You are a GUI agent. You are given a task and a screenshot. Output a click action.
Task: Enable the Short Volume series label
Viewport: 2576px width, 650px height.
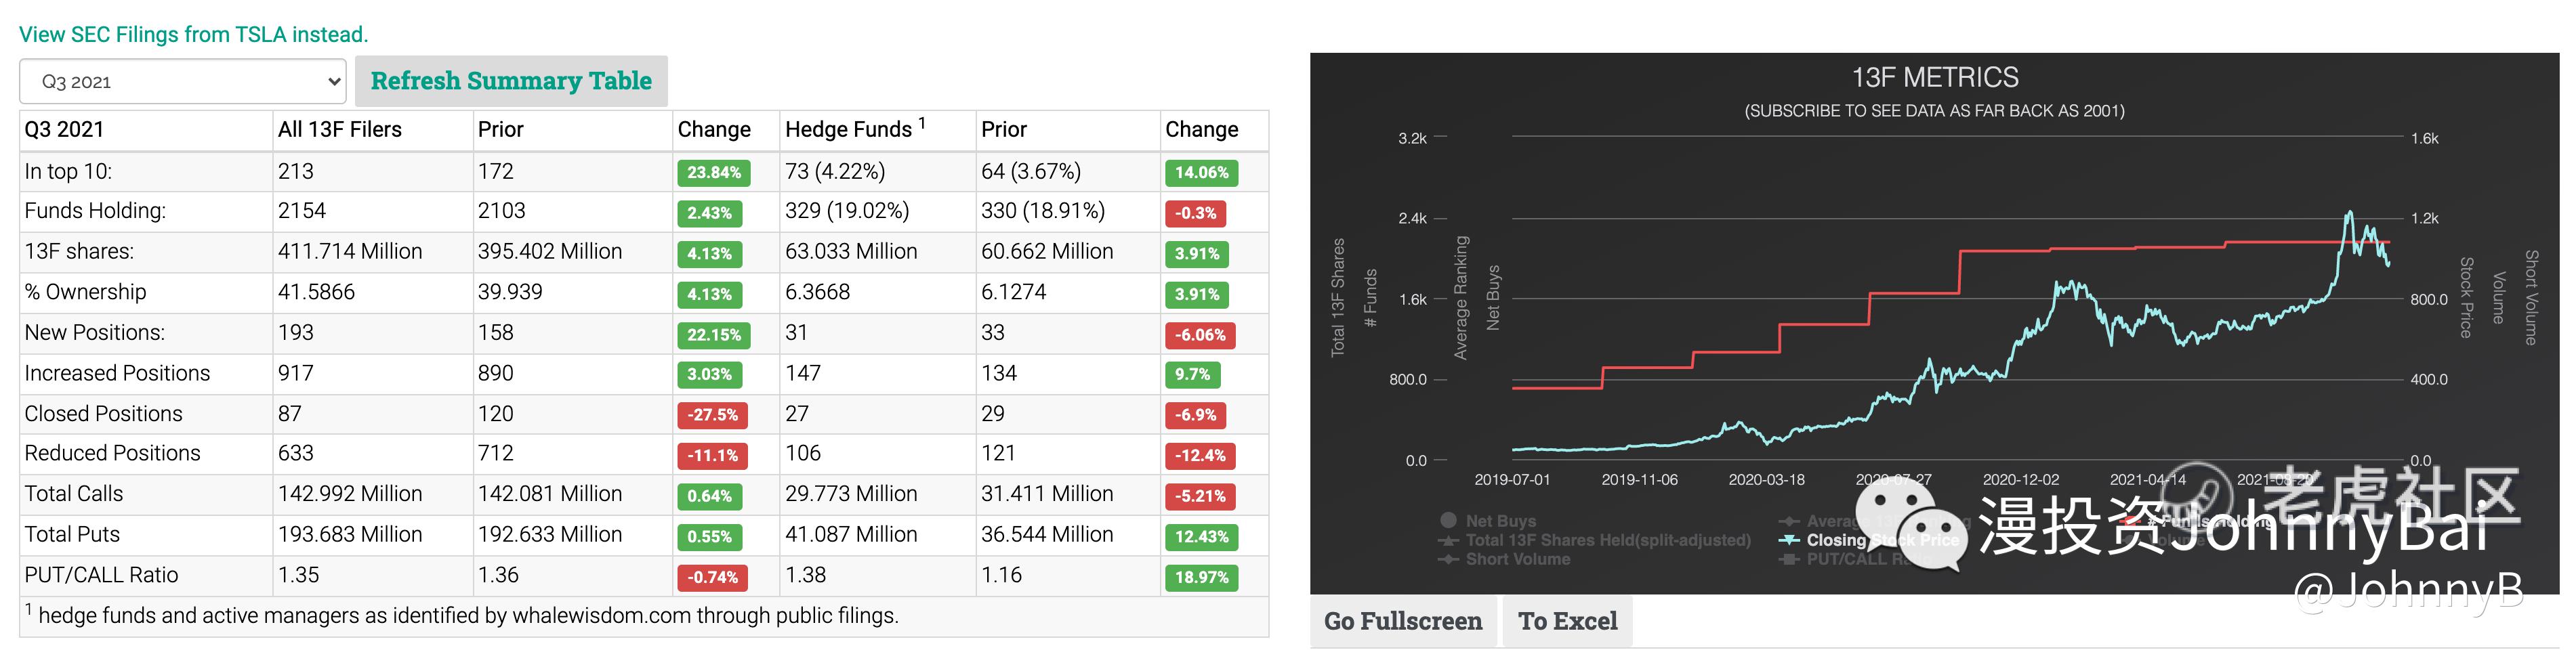point(1517,559)
